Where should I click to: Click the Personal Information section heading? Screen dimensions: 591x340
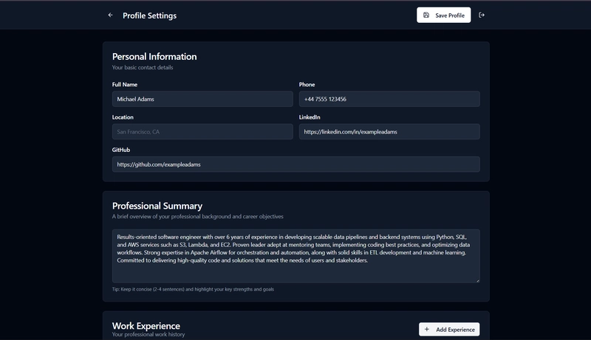pyautogui.click(x=154, y=57)
